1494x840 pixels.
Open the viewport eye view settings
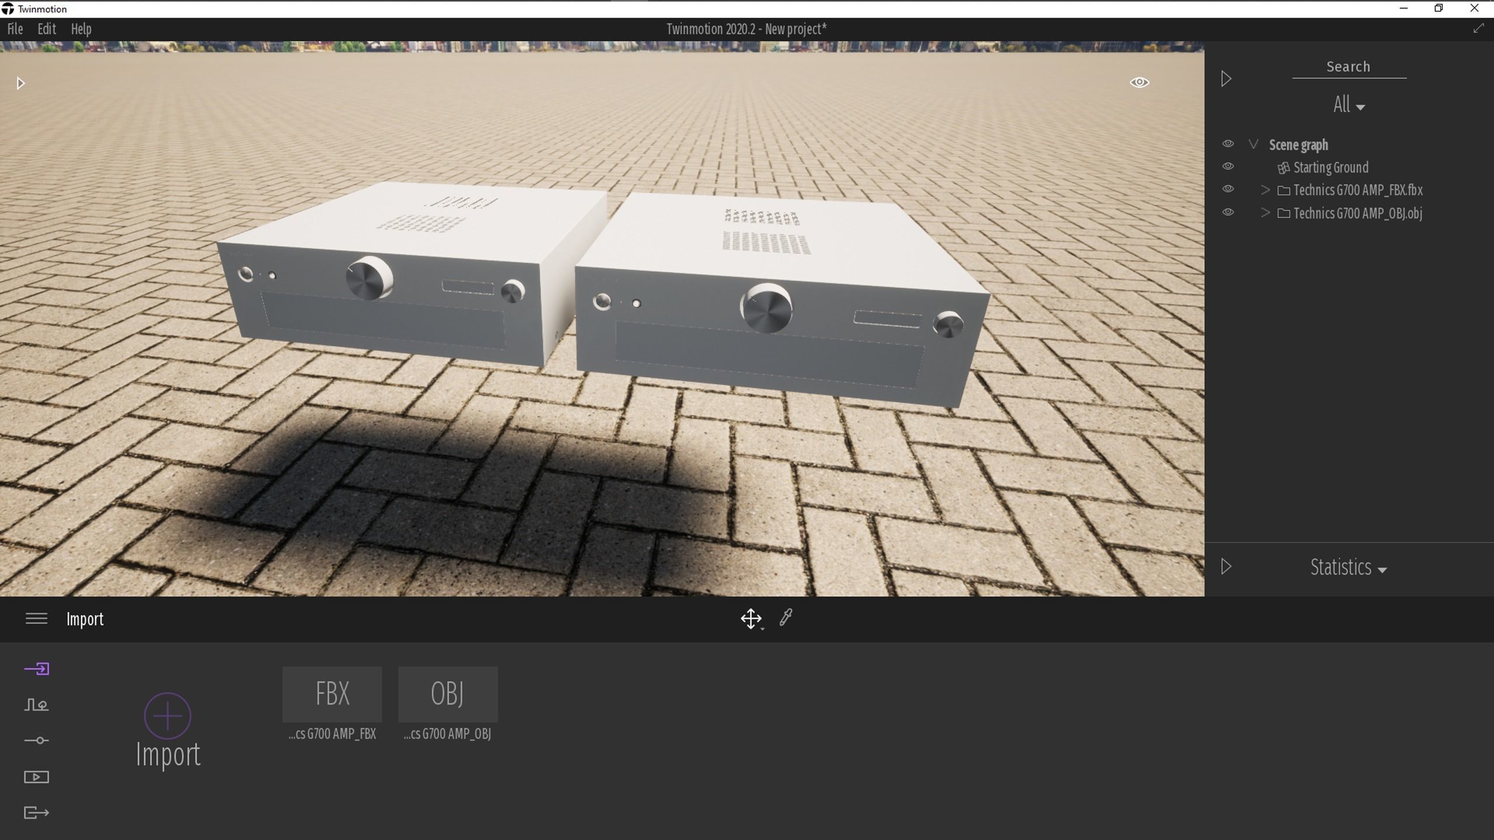click(x=1139, y=82)
